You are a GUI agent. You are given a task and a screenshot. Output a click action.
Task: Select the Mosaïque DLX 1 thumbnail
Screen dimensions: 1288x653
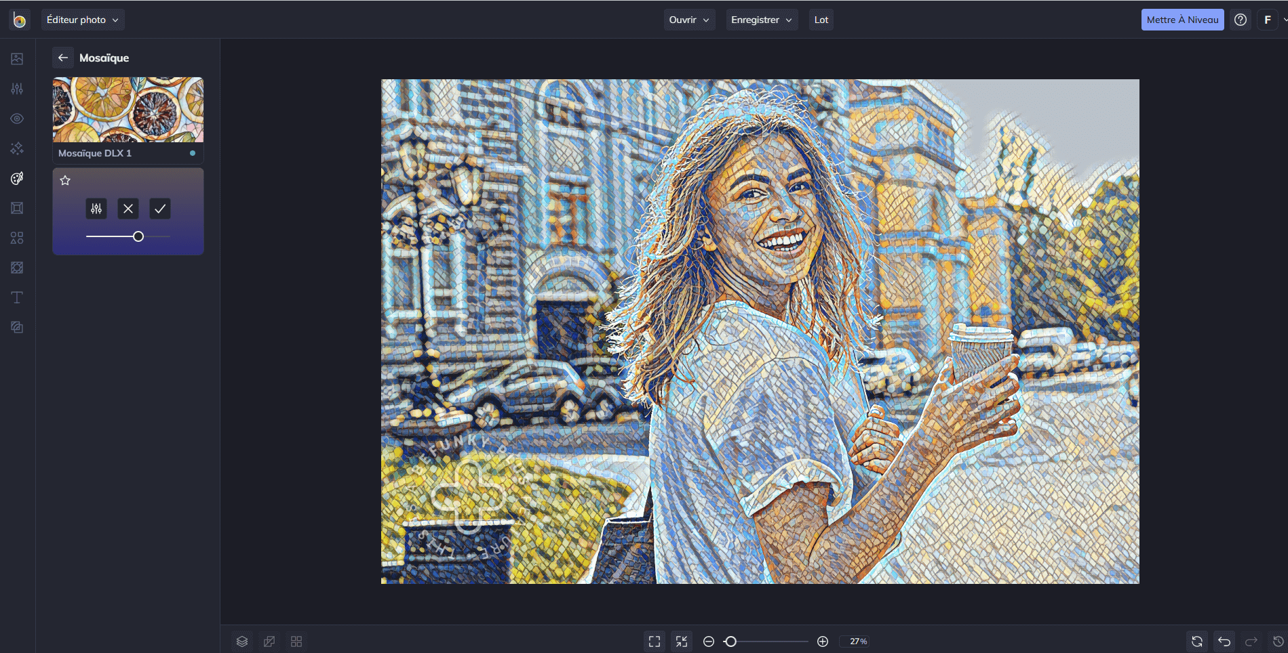pos(128,120)
